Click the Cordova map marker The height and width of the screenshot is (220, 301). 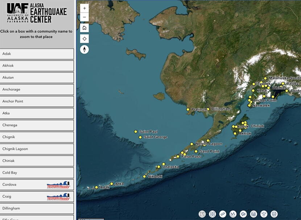[287, 91]
